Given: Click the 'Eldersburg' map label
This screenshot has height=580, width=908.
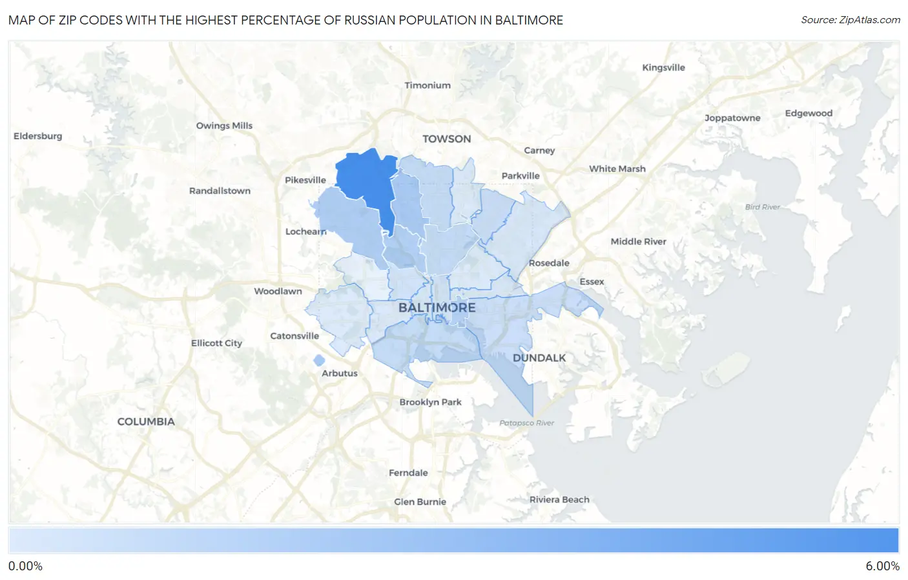Looking at the screenshot, I should coord(38,136).
